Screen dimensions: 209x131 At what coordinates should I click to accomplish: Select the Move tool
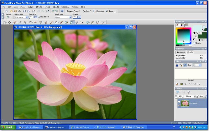click(x=9, y=22)
